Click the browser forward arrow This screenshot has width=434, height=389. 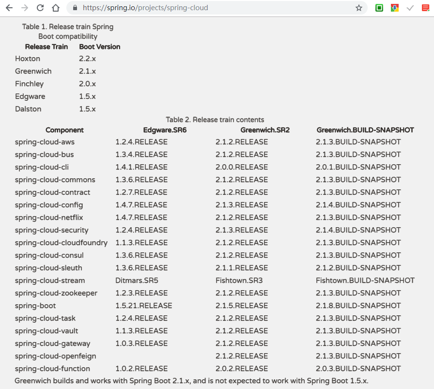pyautogui.click(x=25, y=8)
